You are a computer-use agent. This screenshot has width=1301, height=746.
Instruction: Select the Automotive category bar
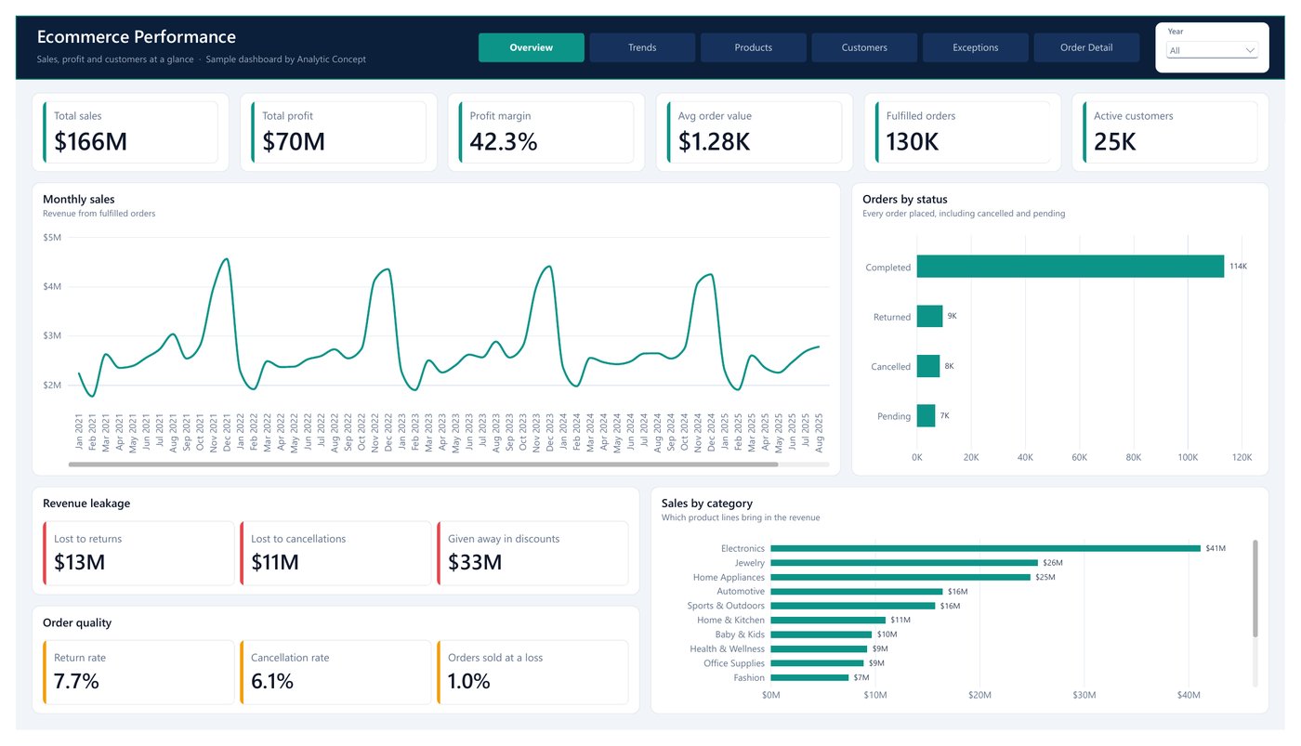[x=856, y=592]
